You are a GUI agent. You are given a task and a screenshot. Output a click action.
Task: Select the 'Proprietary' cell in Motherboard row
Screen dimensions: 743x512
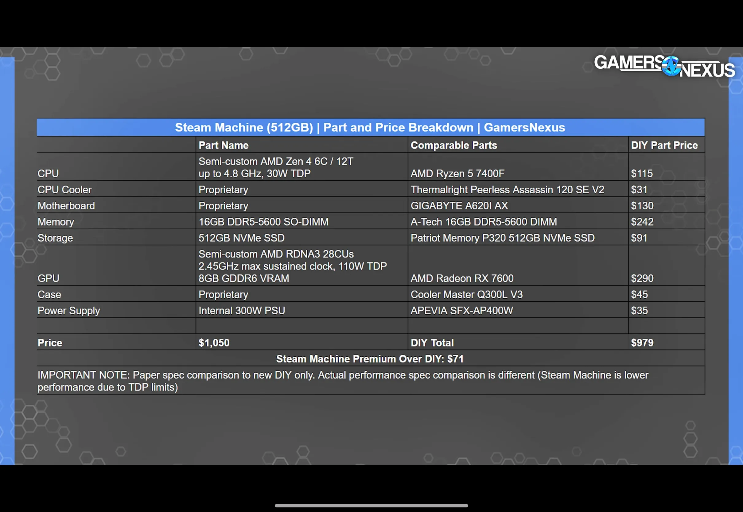point(223,206)
